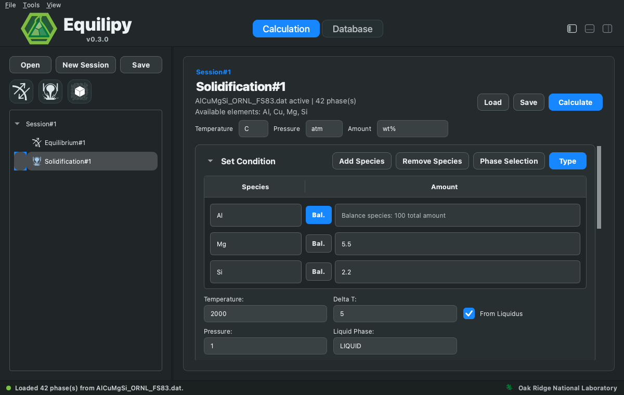Screen dimensions: 624x395
Task: Switch to the Database tab
Action: [x=353, y=29]
